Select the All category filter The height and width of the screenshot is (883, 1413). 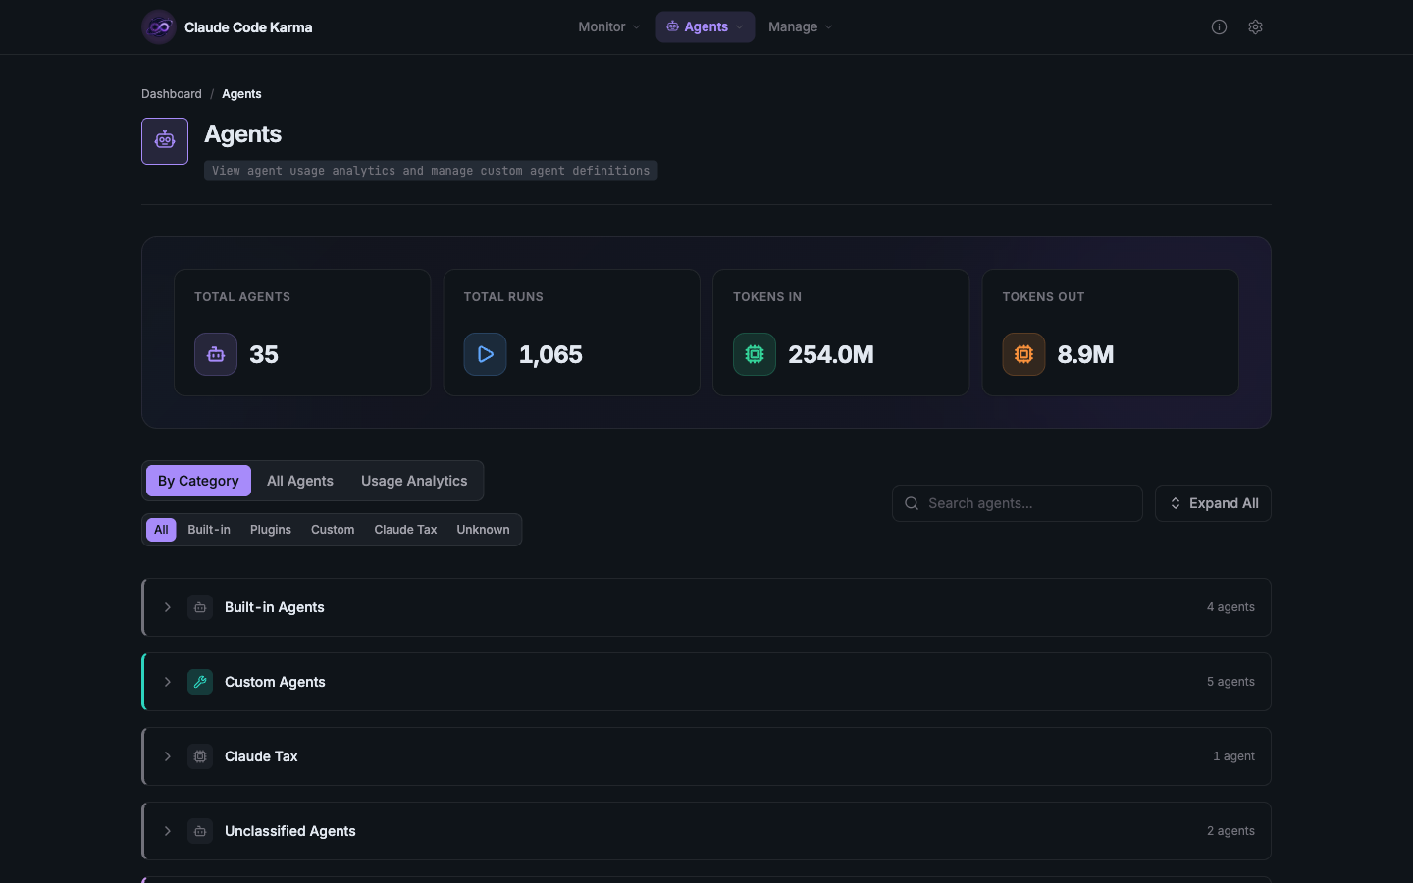(161, 530)
